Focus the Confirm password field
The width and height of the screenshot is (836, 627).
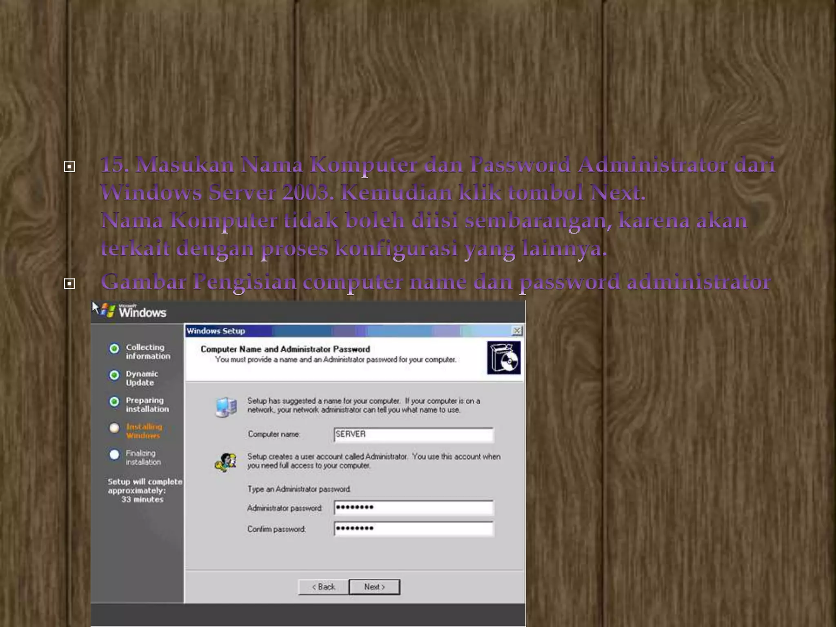[413, 529]
